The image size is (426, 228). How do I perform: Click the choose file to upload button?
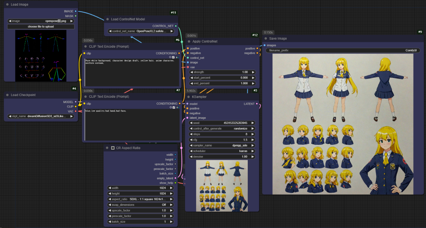coord(41,27)
